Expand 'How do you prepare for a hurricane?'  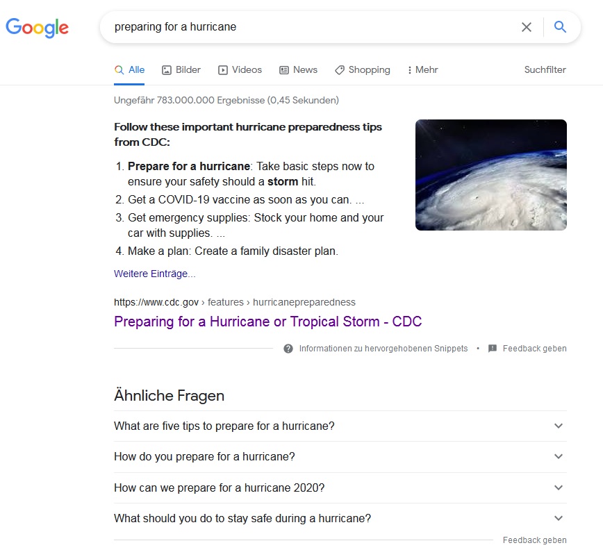(559, 456)
